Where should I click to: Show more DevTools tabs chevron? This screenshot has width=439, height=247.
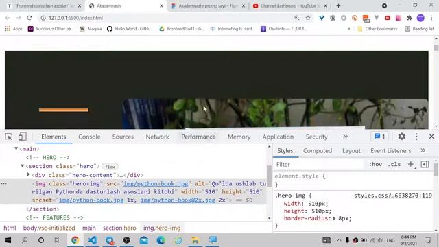[345, 137]
